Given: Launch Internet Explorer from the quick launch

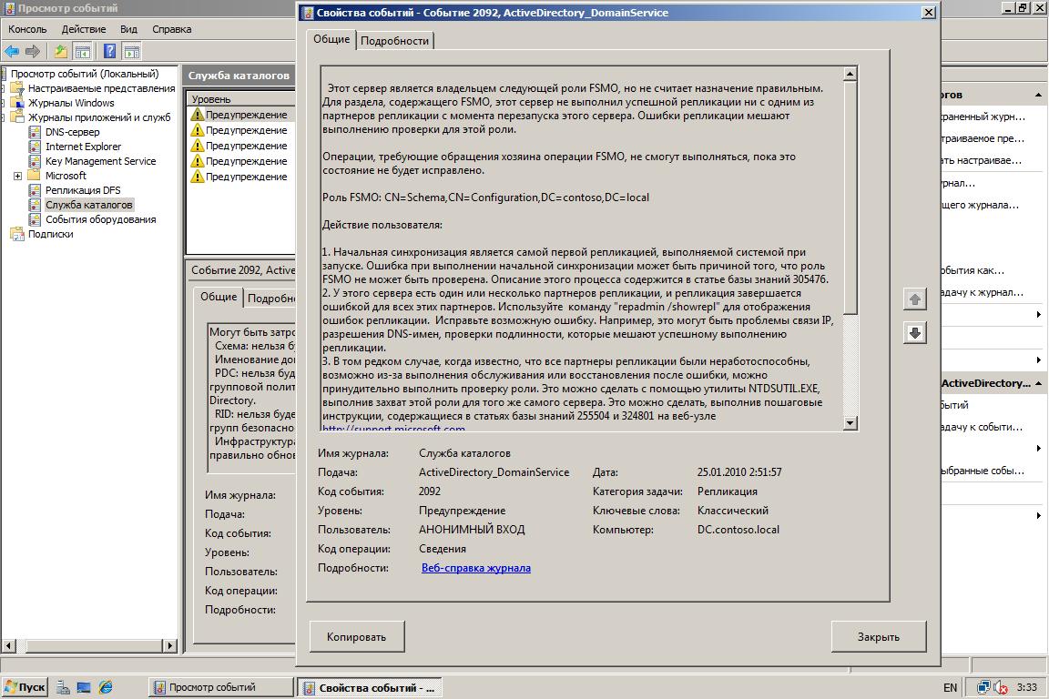Looking at the screenshot, I should (x=106, y=687).
